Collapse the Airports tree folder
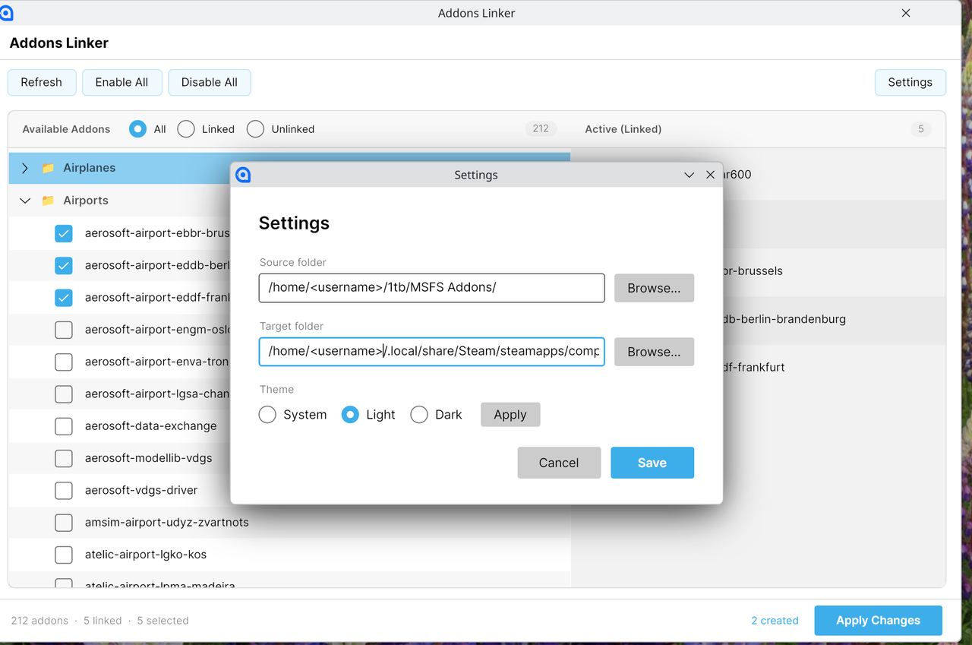 tap(25, 201)
